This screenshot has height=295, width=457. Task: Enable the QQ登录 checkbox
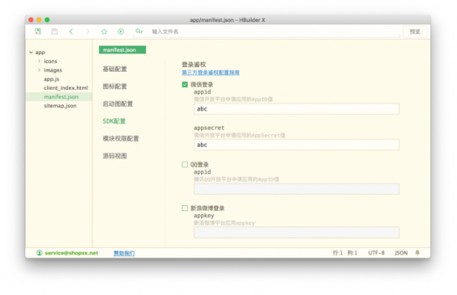[185, 165]
